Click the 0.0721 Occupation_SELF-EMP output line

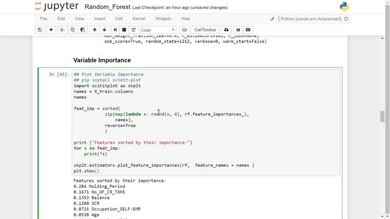[107, 209]
